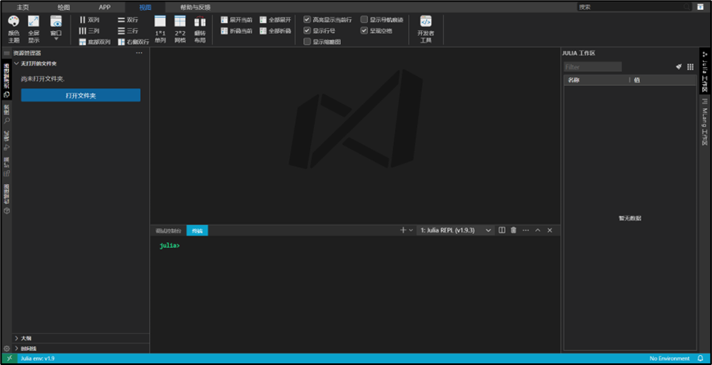Click the 打开文件夹 button
This screenshot has height=365, width=712.
(x=81, y=96)
